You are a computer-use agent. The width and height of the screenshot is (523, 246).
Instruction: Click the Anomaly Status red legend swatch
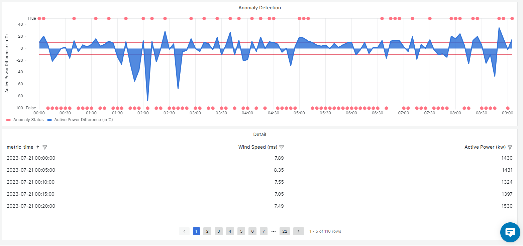pyautogui.click(x=9, y=120)
